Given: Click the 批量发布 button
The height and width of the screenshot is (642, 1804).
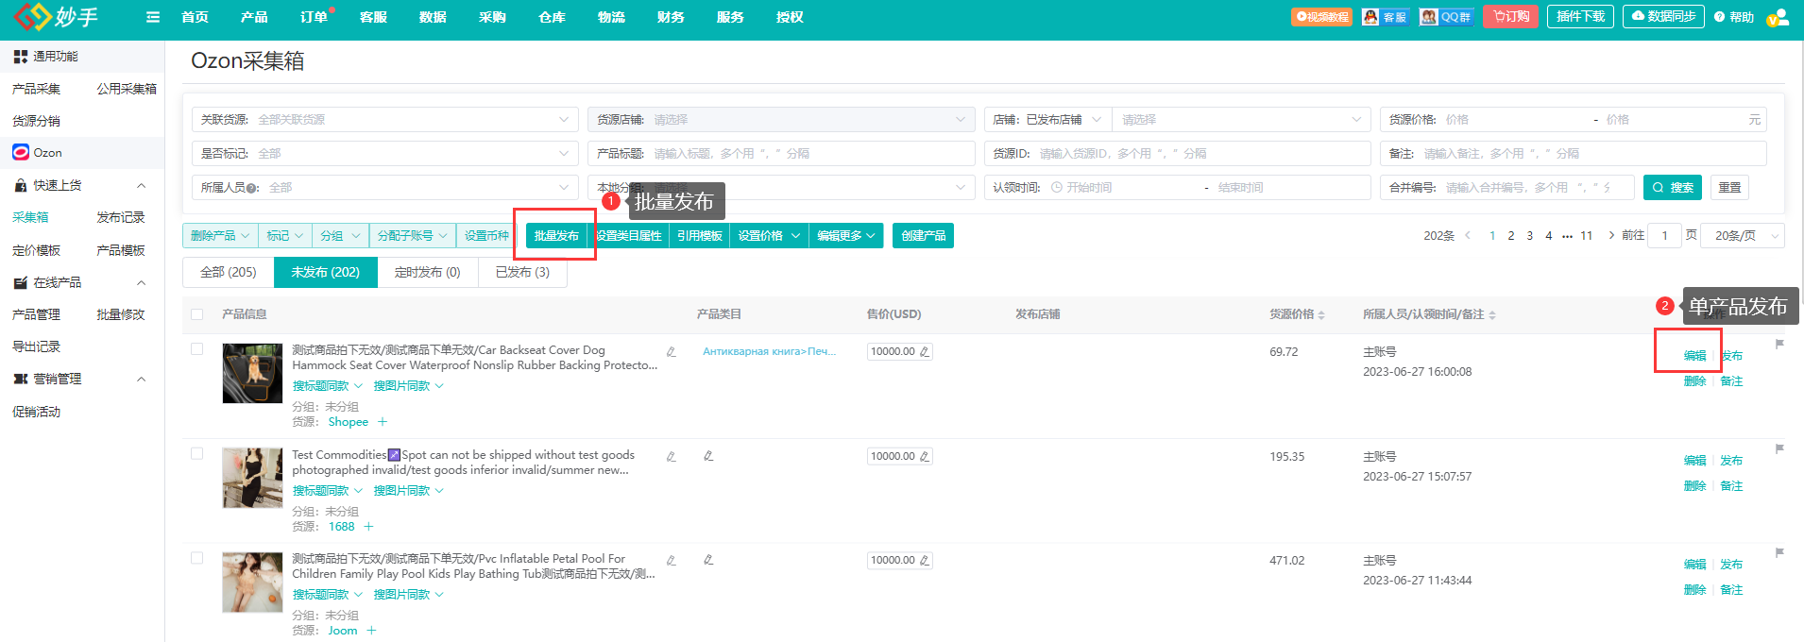Looking at the screenshot, I should 556,236.
